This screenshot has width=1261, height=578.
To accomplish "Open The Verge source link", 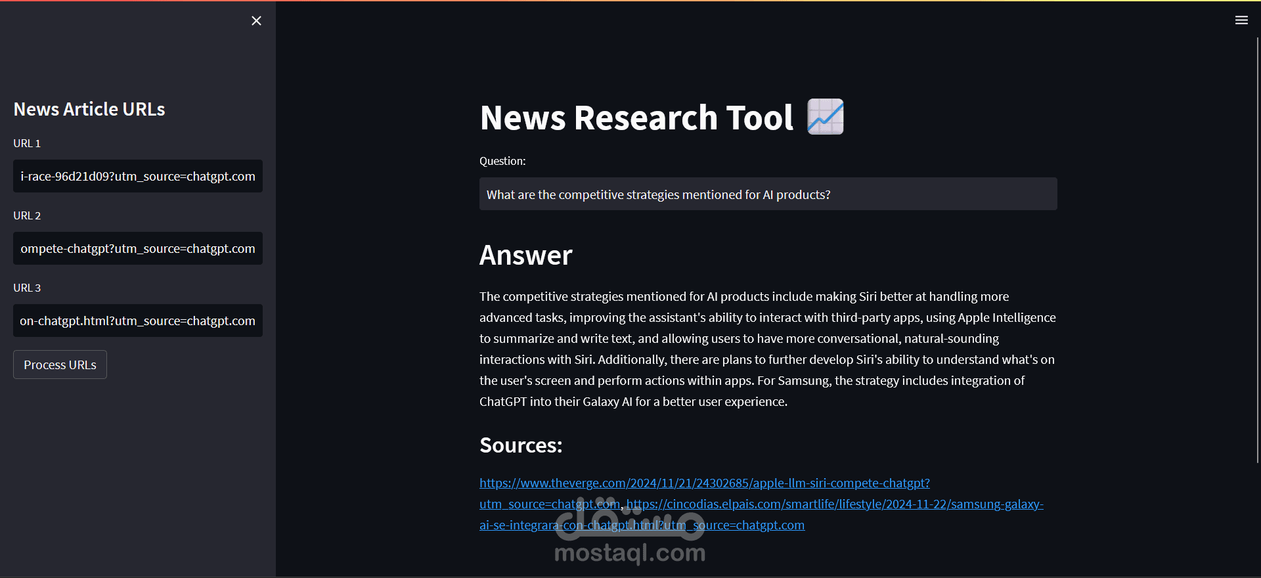I will click(x=705, y=483).
